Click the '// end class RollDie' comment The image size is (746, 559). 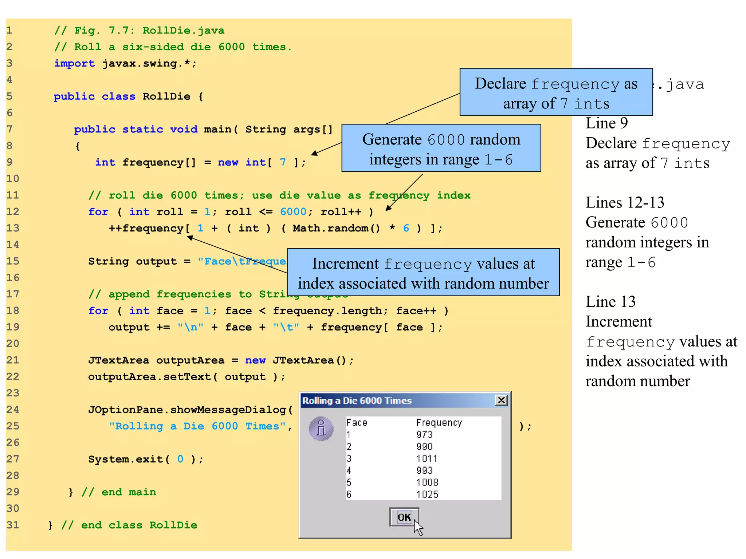[x=129, y=525]
